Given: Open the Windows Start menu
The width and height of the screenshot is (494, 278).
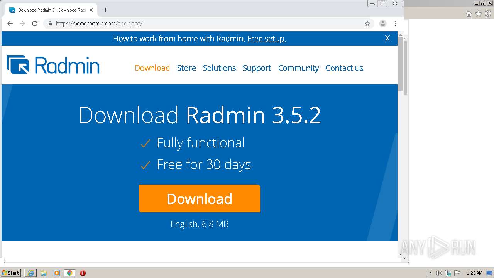Looking at the screenshot, I should [10, 273].
